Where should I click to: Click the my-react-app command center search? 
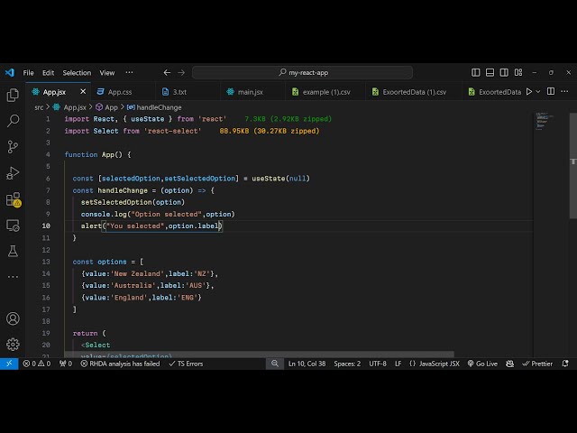pos(302,73)
